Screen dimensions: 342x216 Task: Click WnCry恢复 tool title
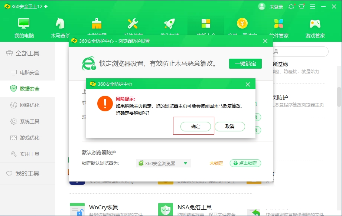coord(104,207)
